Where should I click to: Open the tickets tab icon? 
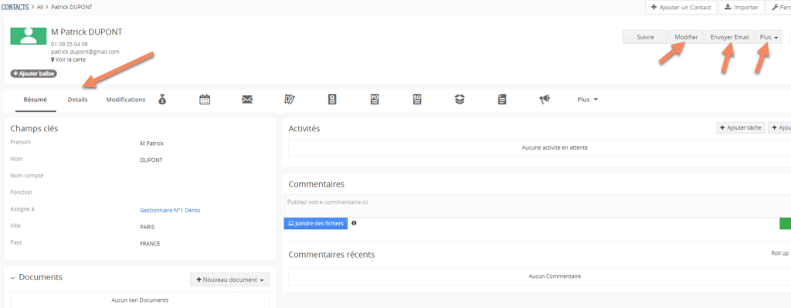[290, 100]
